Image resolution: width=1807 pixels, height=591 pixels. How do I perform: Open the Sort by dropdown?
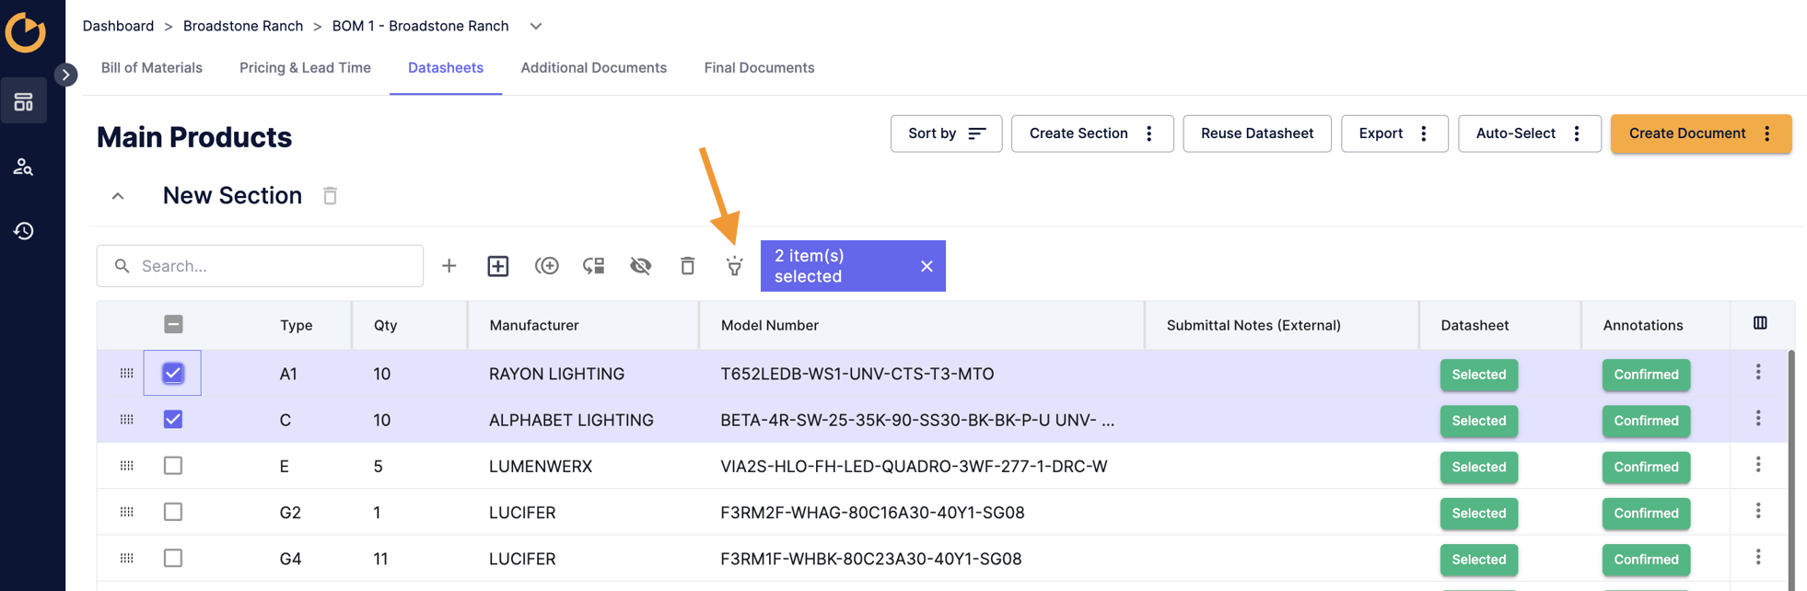(x=946, y=133)
